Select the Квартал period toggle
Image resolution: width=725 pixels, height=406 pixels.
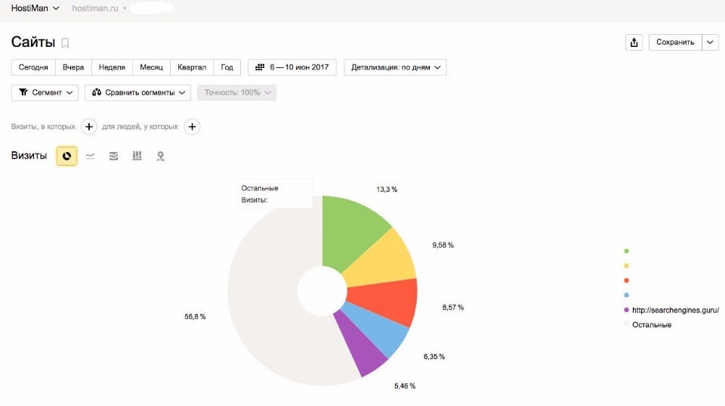[191, 67]
